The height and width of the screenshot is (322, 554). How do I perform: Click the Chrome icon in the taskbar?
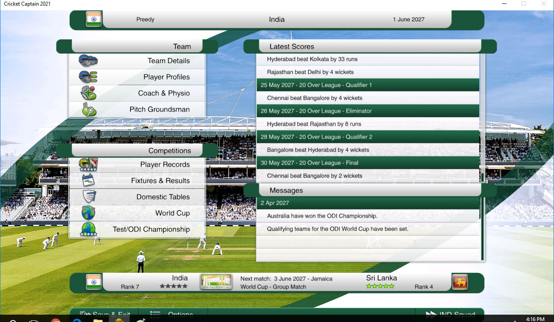[x=56, y=320]
